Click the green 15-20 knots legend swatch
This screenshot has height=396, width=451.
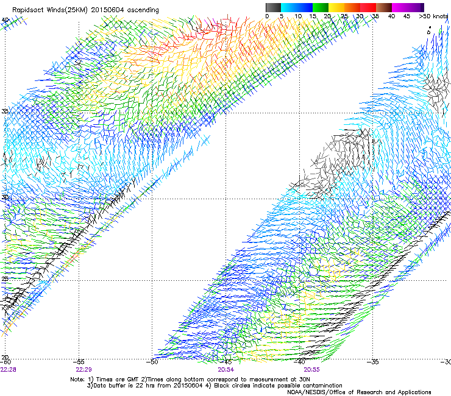[321, 7]
